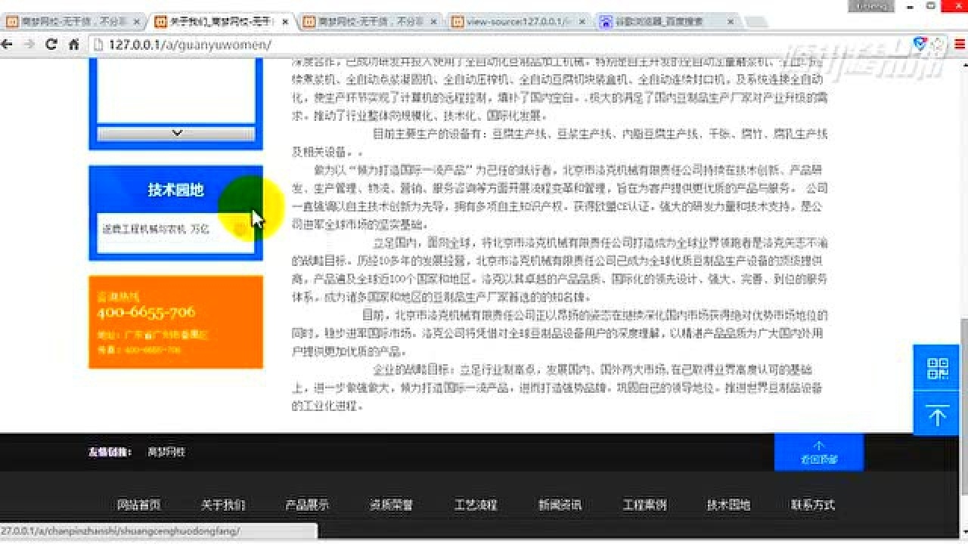This screenshot has height=544, width=968.
Task: Click the 友情链接 footer label
Action: (x=110, y=453)
